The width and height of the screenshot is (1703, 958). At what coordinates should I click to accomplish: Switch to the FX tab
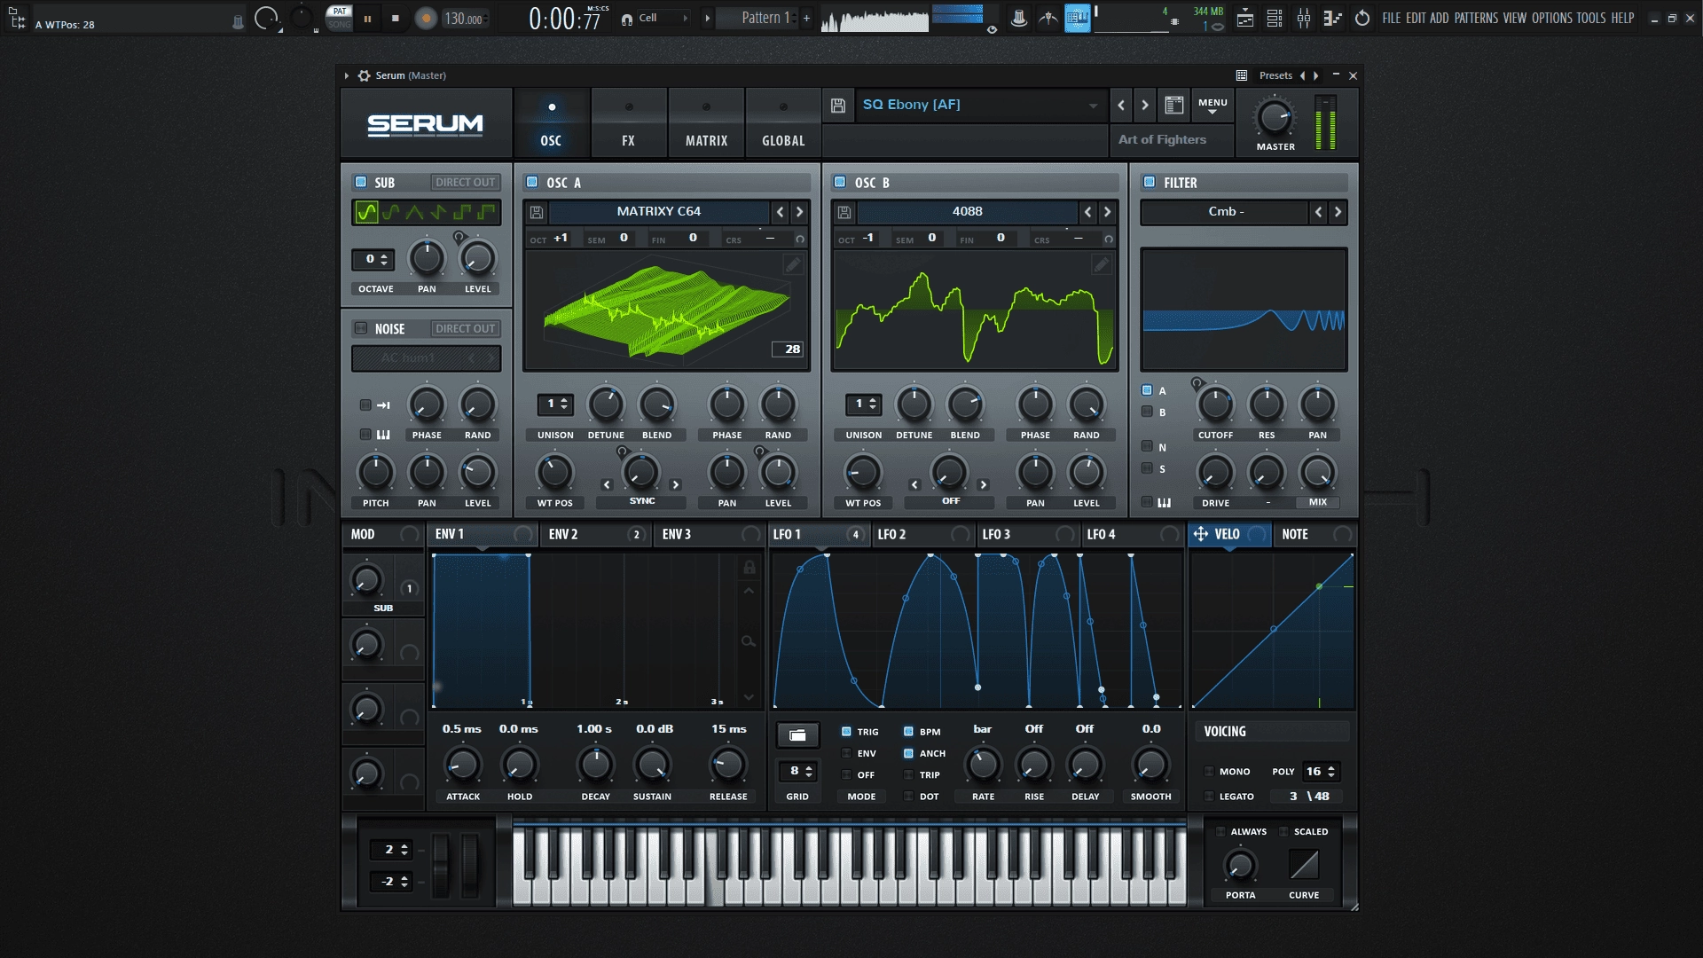[628, 123]
